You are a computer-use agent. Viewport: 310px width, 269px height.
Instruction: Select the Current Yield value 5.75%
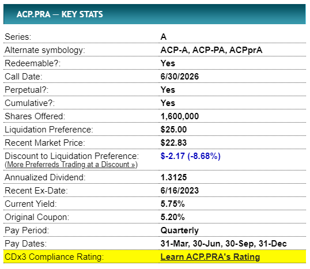(173, 204)
